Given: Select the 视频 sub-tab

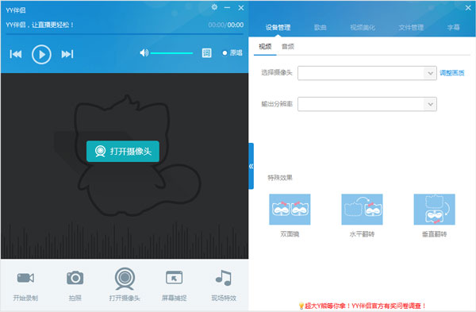Looking at the screenshot, I should click(x=265, y=47).
